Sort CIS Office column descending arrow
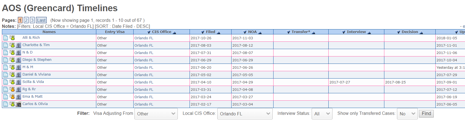 (149, 32)
